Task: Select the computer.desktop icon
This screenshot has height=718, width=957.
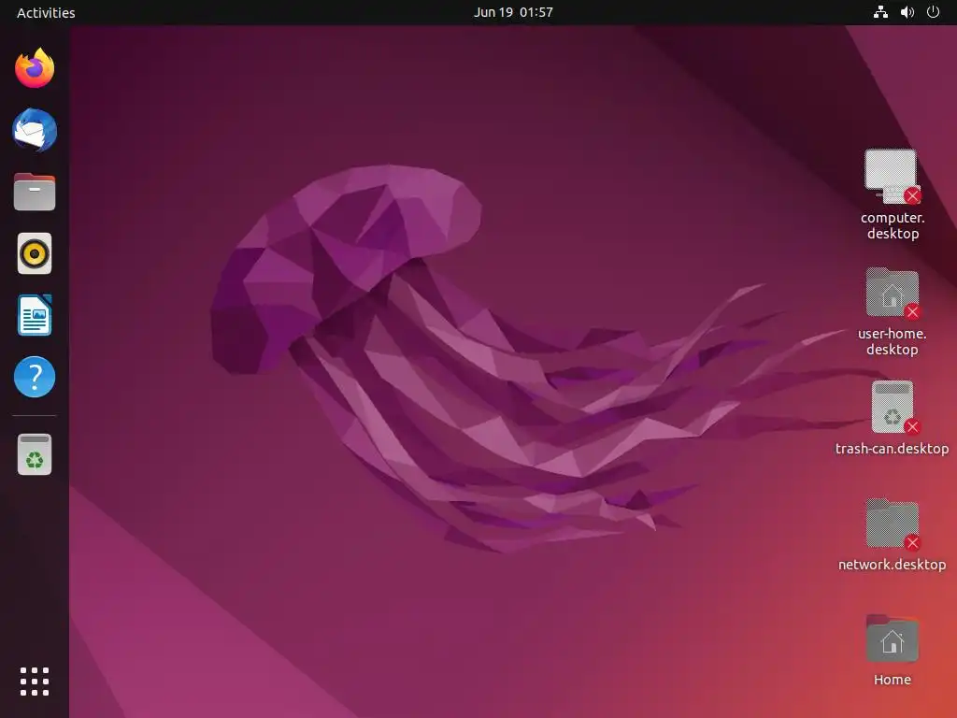Action: pos(892,177)
